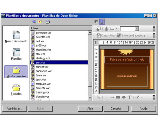
Task: Select sunset.vor template in list
Action: 42,67
